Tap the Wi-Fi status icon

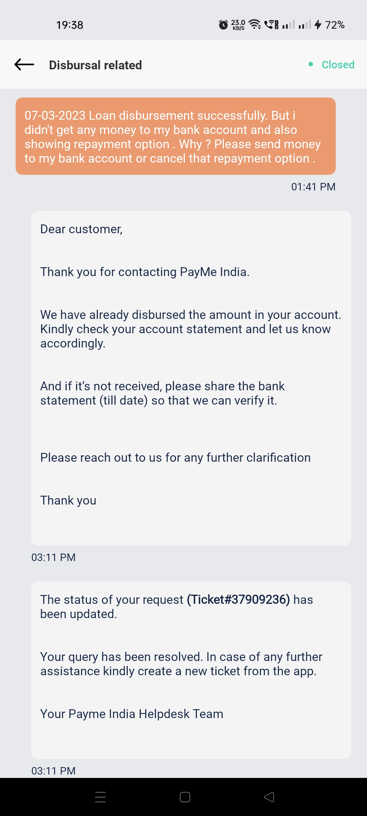pyautogui.click(x=255, y=24)
